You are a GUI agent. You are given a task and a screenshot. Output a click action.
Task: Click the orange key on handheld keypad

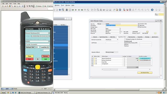click(x=50, y=70)
